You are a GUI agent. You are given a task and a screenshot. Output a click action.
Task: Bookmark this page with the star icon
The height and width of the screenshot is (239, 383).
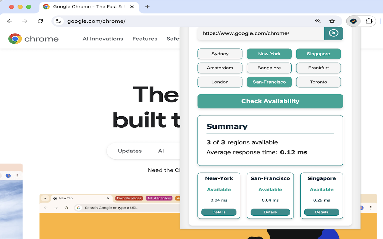tap(332, 21)
